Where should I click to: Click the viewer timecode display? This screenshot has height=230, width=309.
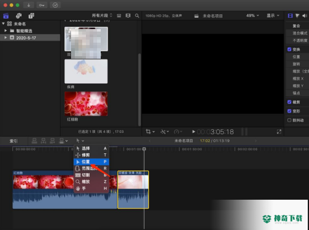215,132
